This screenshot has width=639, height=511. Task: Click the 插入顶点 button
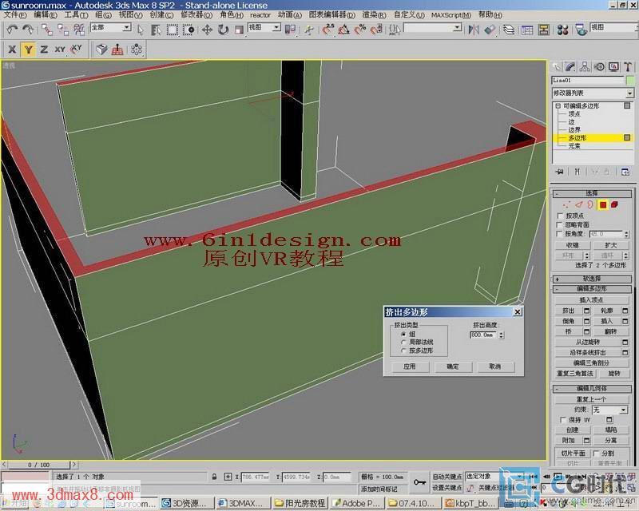(592, 300)
